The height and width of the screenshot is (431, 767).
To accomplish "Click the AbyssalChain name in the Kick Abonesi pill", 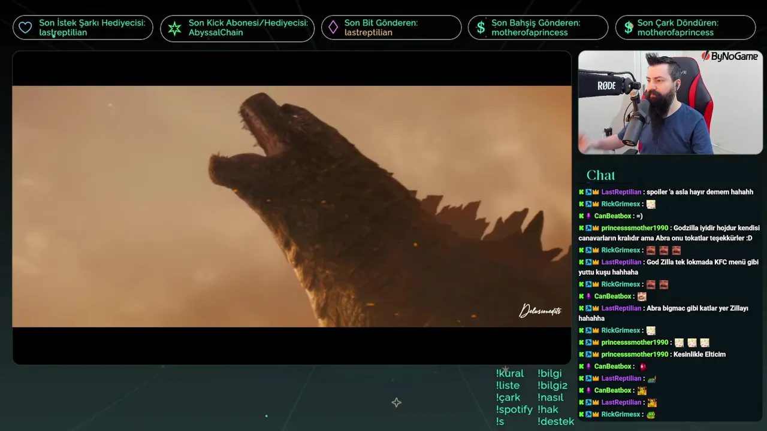I will (x=216, y=32).
